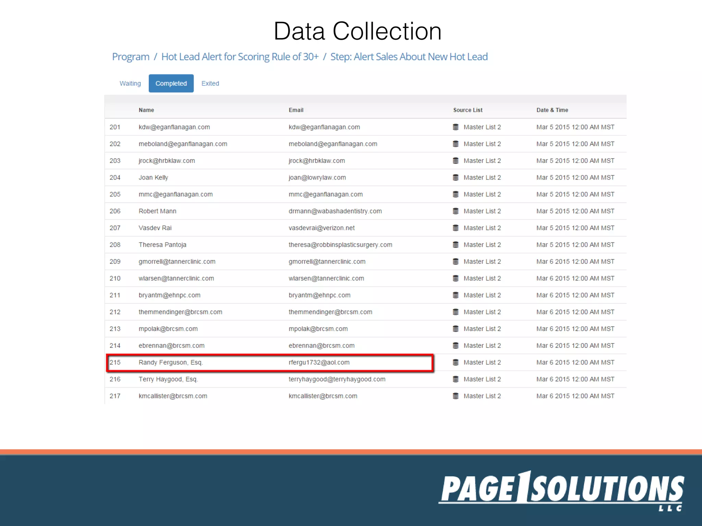Click the list icon in Robert Mann's row
This screenshot has width=702, height=526.
(456, 211)
